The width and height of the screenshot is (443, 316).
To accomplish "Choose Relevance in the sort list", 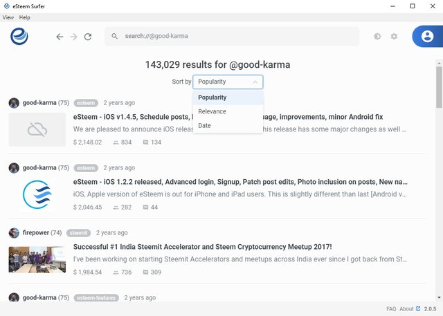I will pos(212,111).
